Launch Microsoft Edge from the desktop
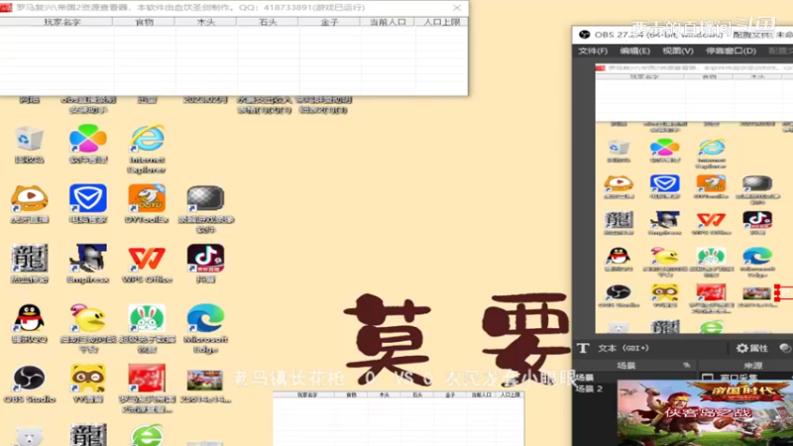Image resolution: width=793 pixels, height=446 pixels. pos(206,328)
